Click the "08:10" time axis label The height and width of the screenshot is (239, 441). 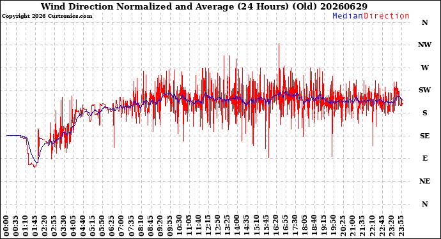pos(141,226)
